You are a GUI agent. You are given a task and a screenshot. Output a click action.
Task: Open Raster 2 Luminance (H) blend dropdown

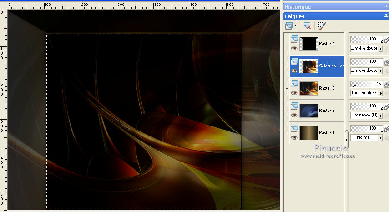click(380, 115)
